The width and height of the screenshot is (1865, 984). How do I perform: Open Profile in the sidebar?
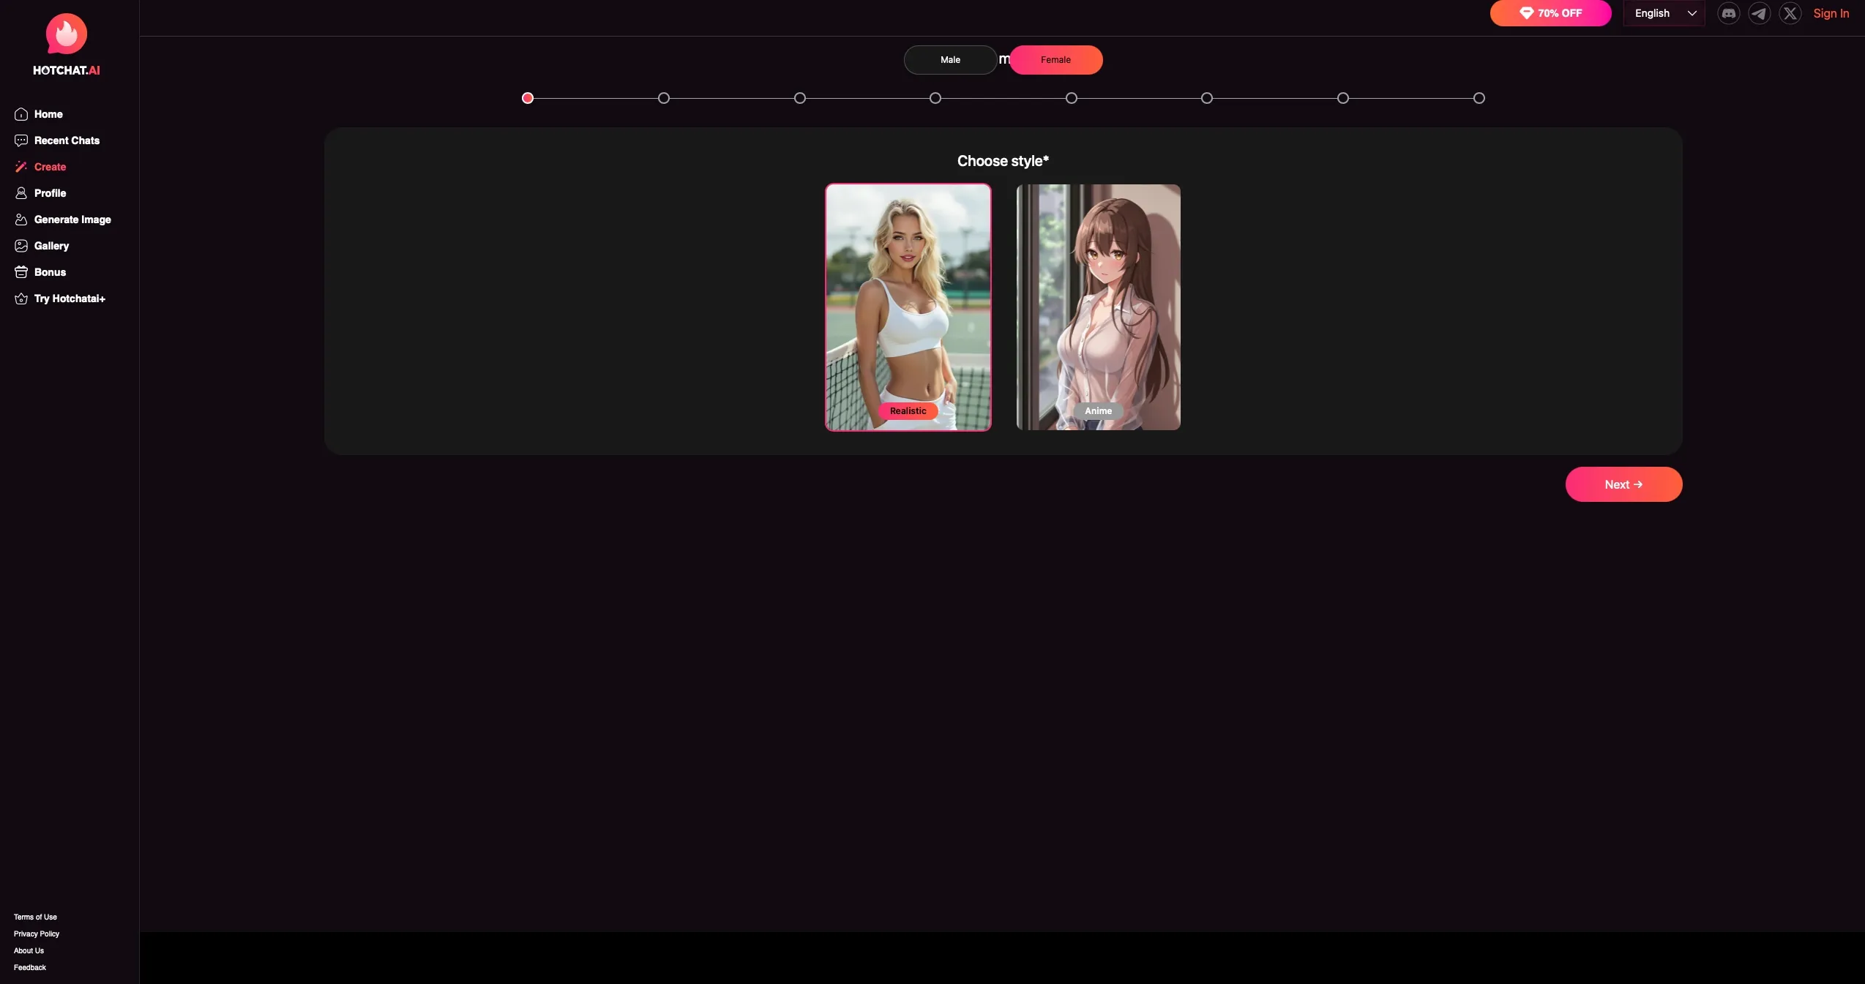[50, 193]
